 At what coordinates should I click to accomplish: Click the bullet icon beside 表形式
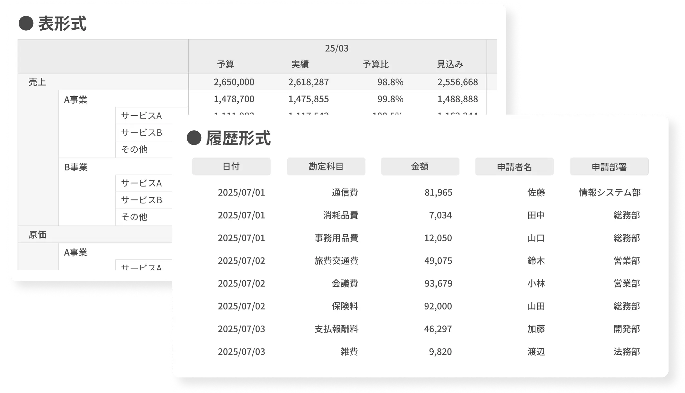pyautogui.click(x=26, y=24)
